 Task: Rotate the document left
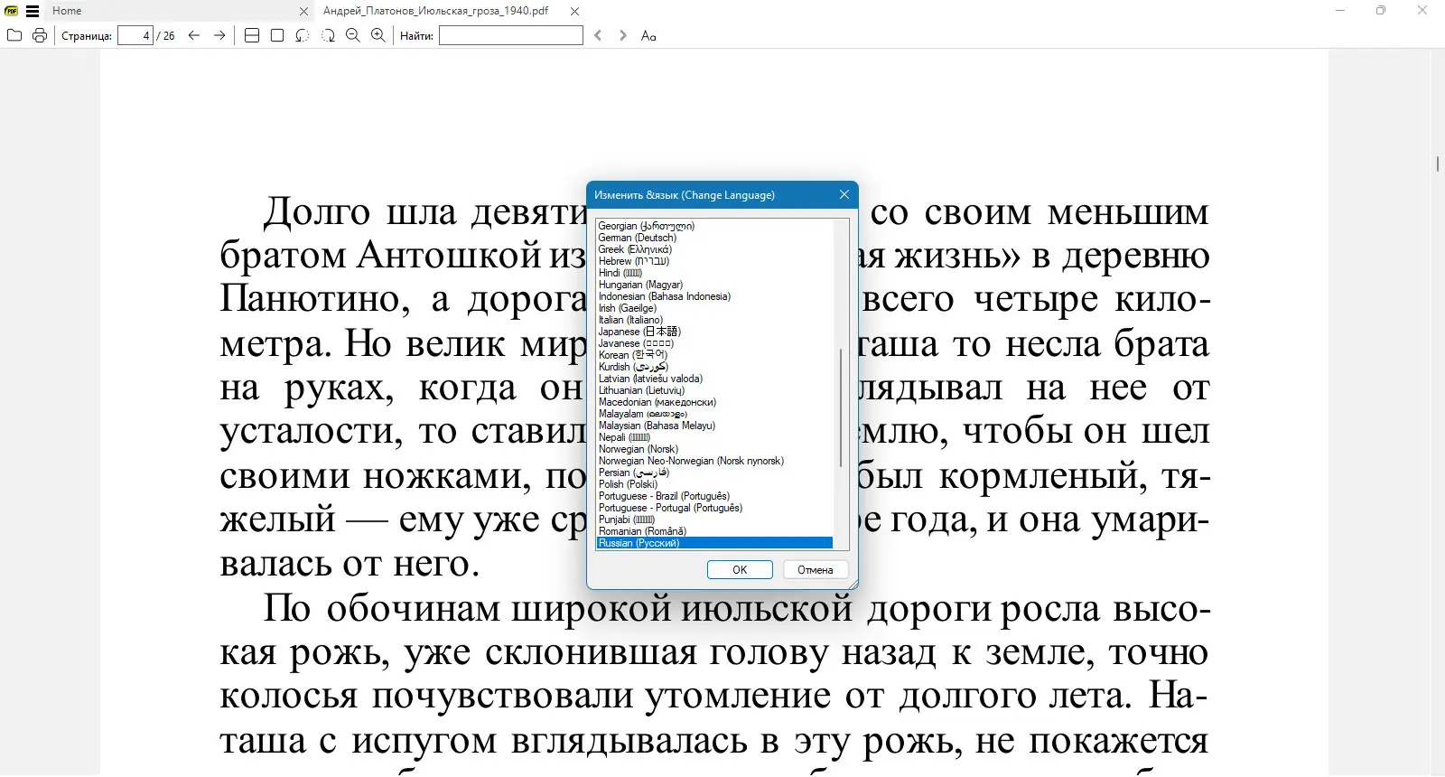[303, 35]
